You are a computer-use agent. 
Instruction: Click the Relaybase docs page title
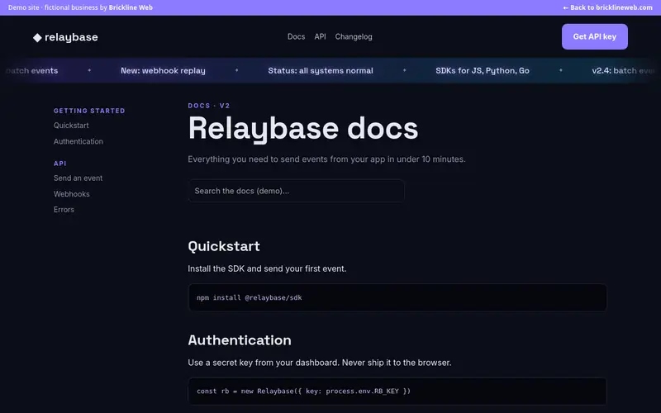(303, 129)
